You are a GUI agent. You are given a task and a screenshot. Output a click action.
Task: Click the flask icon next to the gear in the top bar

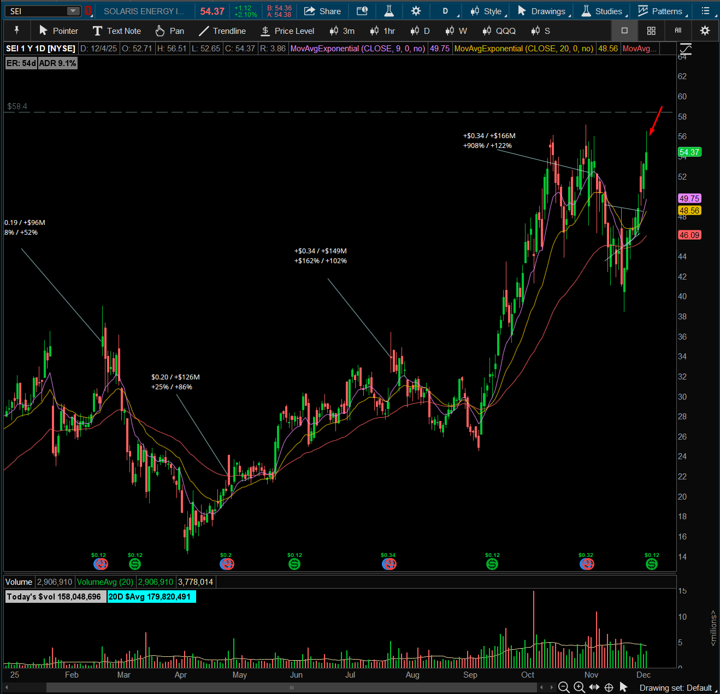point(389,11)
